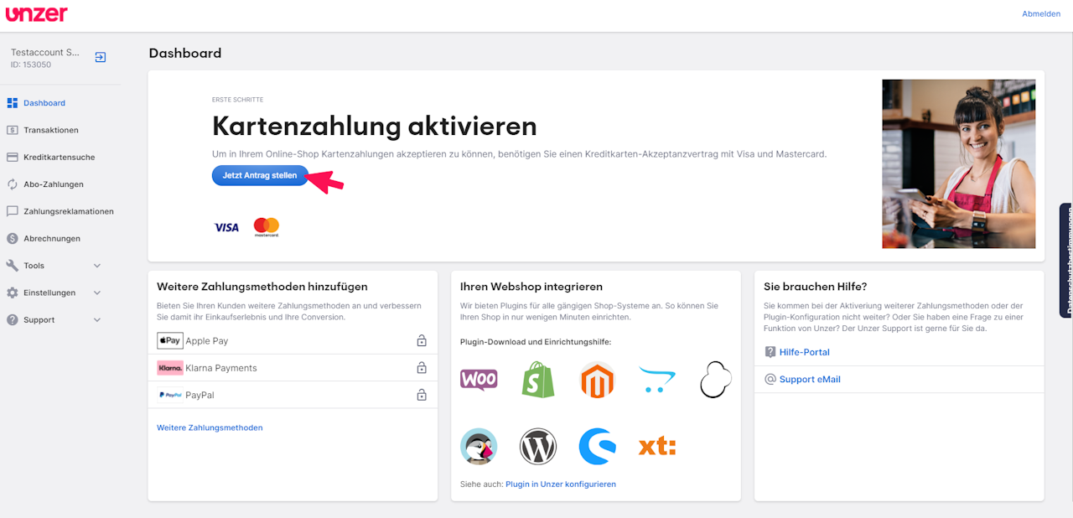Expand the Tools menu chevron
The image size is (1073, 518).
click(97, 266)
